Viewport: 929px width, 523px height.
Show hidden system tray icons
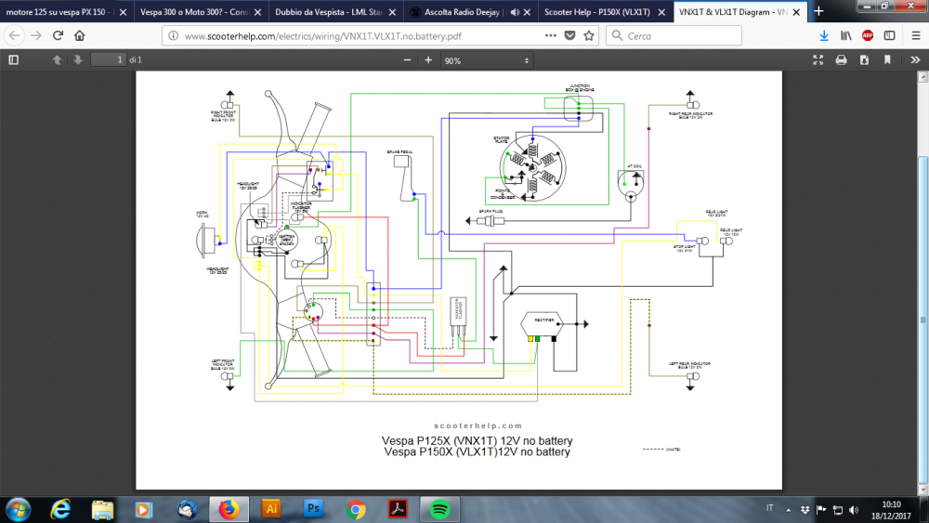(788, 509)
